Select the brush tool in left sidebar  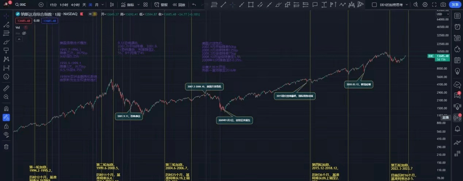6,42
